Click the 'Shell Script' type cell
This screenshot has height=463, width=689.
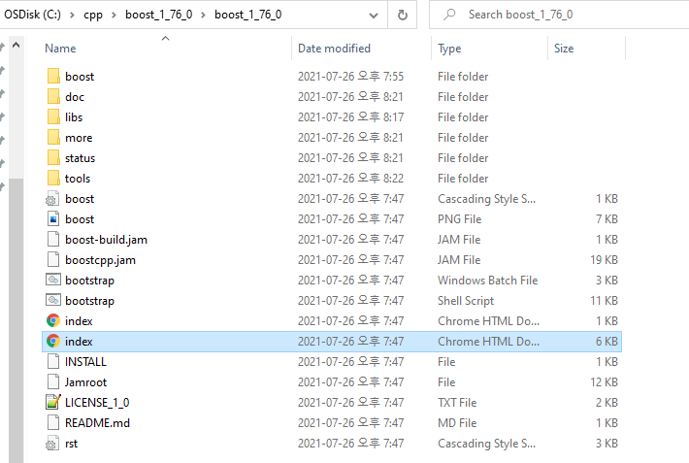466,301
